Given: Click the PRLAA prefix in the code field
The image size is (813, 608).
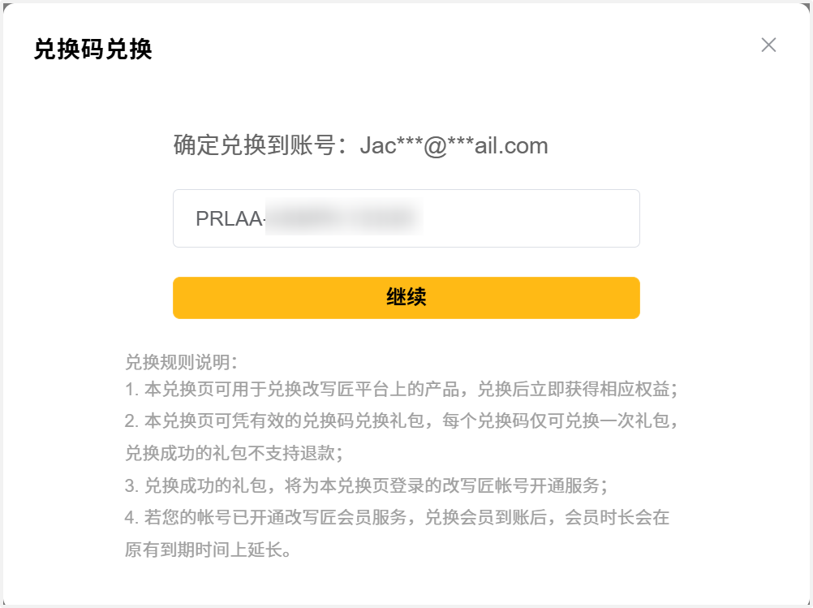Looking at the screenshot, I should (230, 218).
